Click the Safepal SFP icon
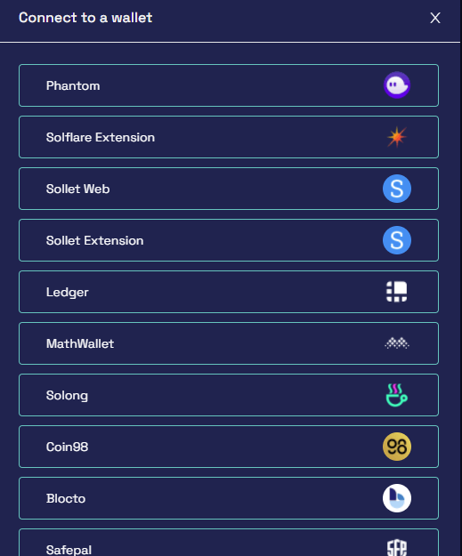The width and height of the screenshot is (462, 556). (397, 548)
